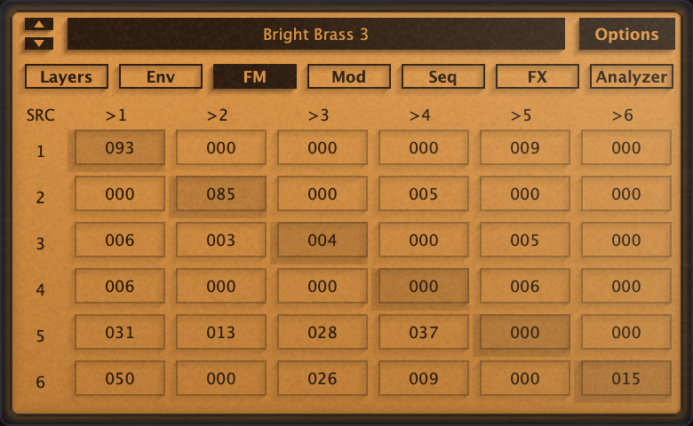Click the SRC column header label

click(x=41, y=115)
